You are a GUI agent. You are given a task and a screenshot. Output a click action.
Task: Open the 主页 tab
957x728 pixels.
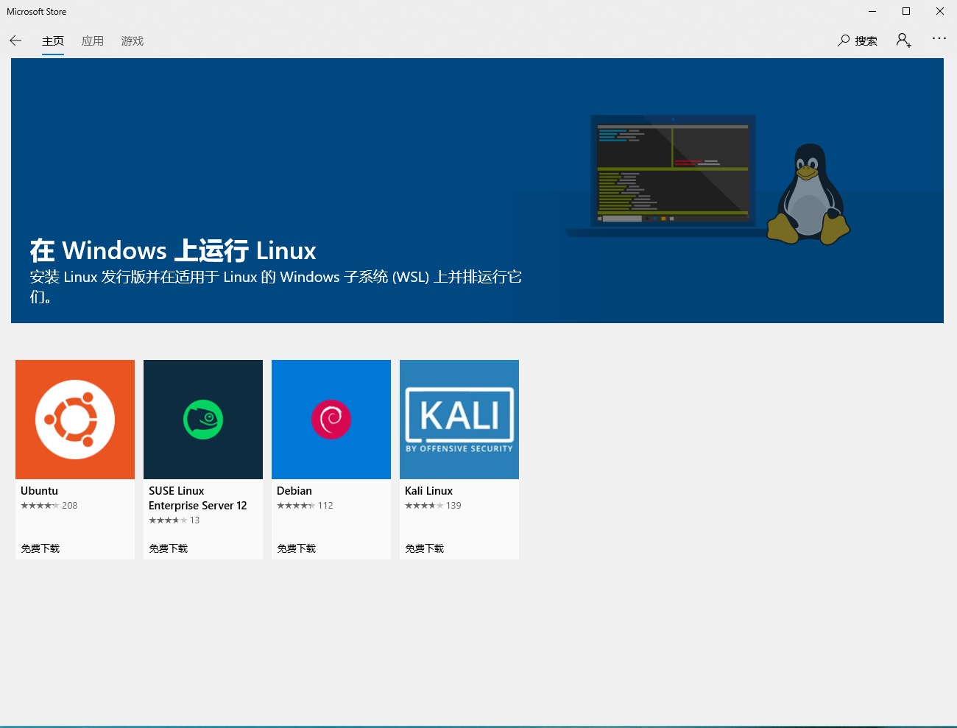tap(53, 41)
